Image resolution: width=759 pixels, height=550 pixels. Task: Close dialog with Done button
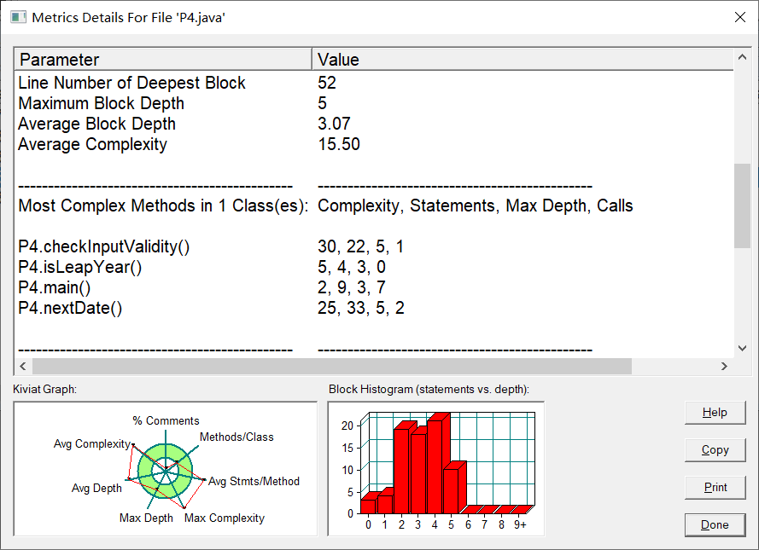(715, 525)
